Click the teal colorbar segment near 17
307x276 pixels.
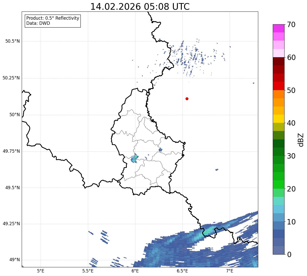point(278,201)
